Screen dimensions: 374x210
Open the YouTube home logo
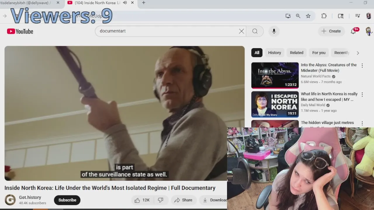coord(20,31)
